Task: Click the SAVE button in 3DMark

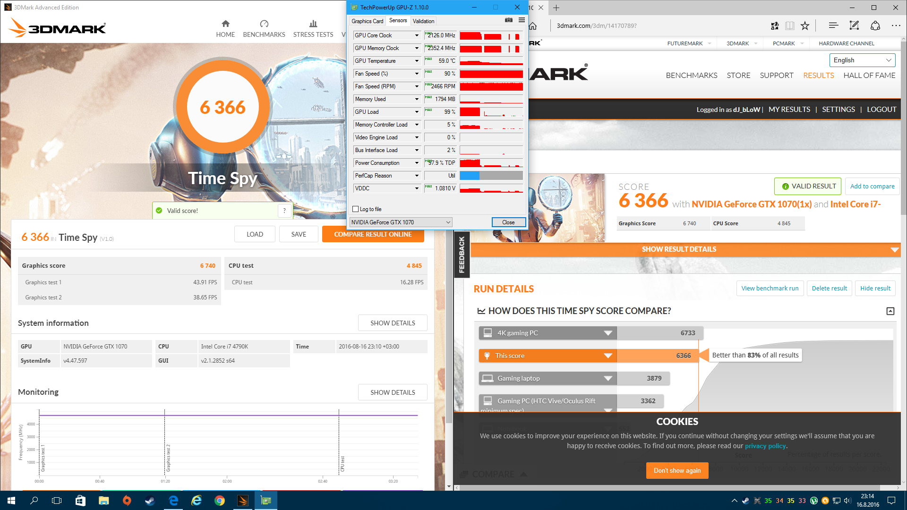Action: click(x=299, y=234)
